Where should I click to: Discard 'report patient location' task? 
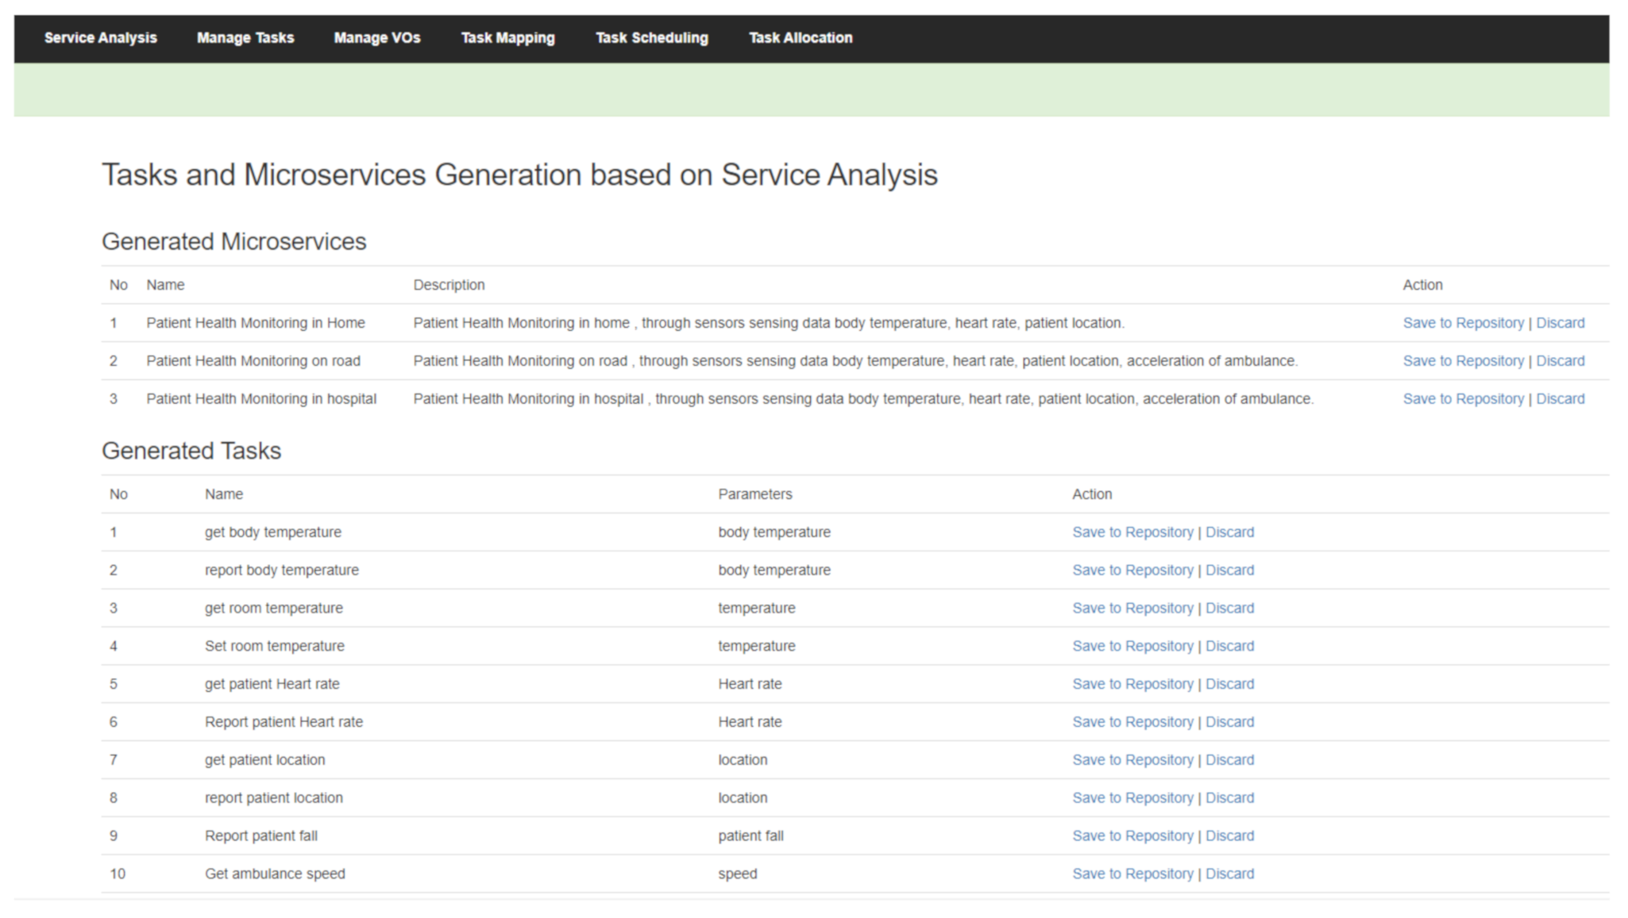(x=1229, y=798)
